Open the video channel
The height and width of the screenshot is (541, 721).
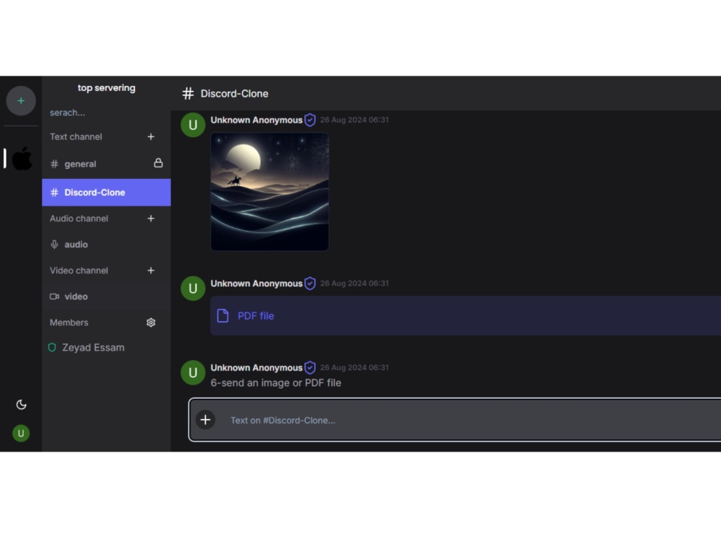106,296
